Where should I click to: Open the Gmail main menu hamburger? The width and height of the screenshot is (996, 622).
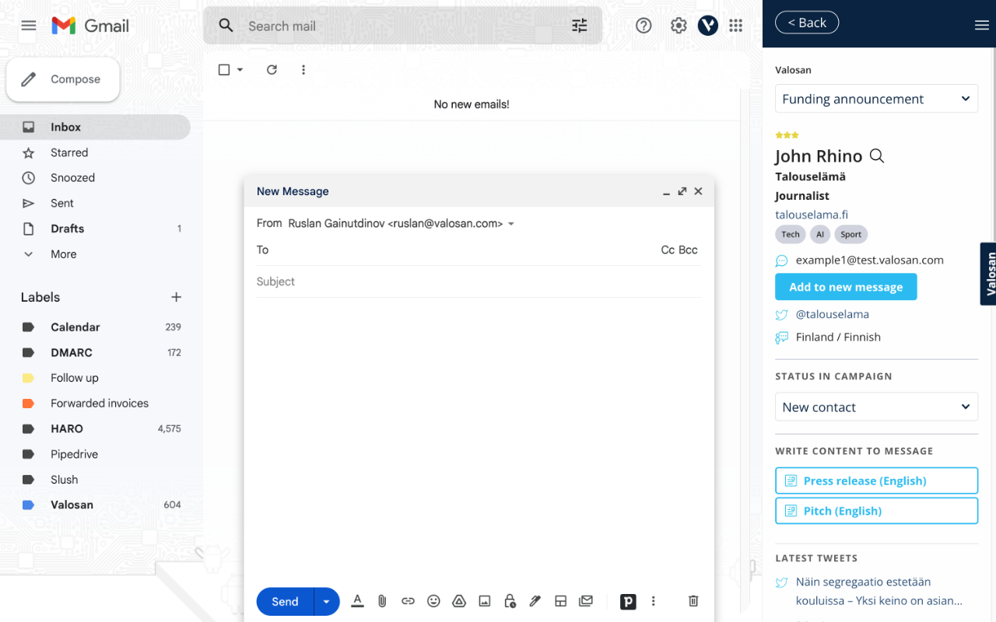(29, 26)
